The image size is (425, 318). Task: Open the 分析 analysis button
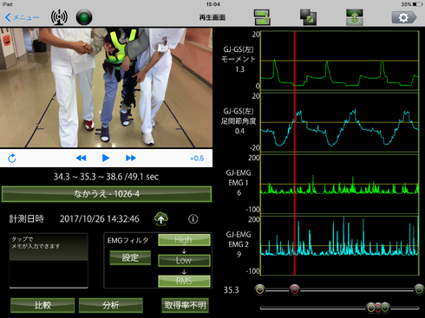[111, 305]
